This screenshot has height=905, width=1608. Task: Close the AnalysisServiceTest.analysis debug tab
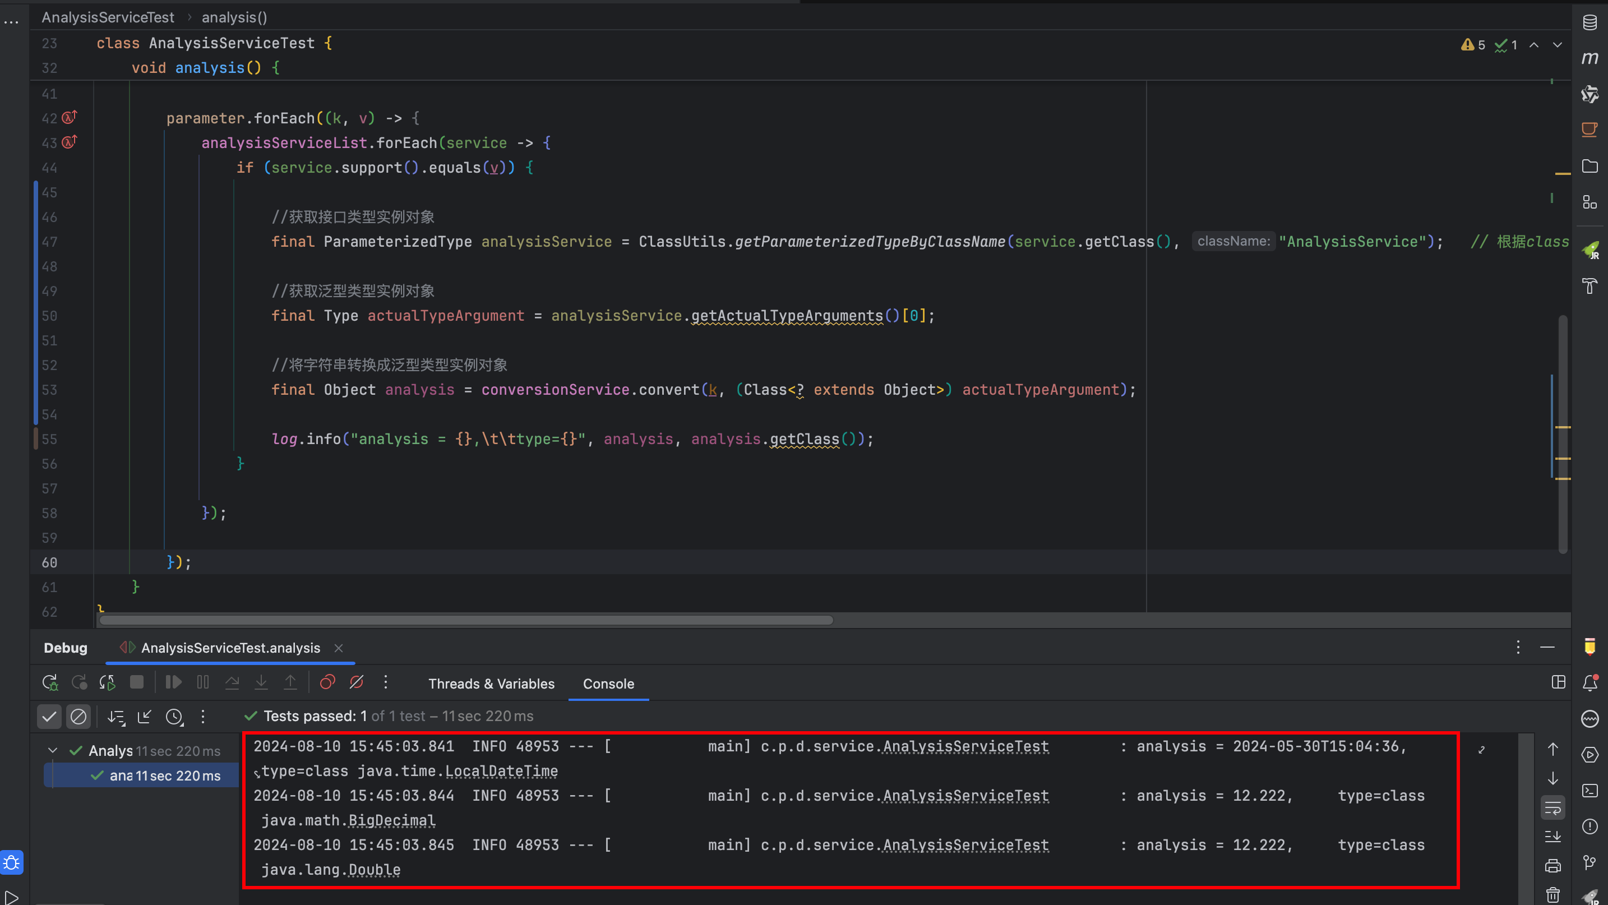(x=338, y=648)
